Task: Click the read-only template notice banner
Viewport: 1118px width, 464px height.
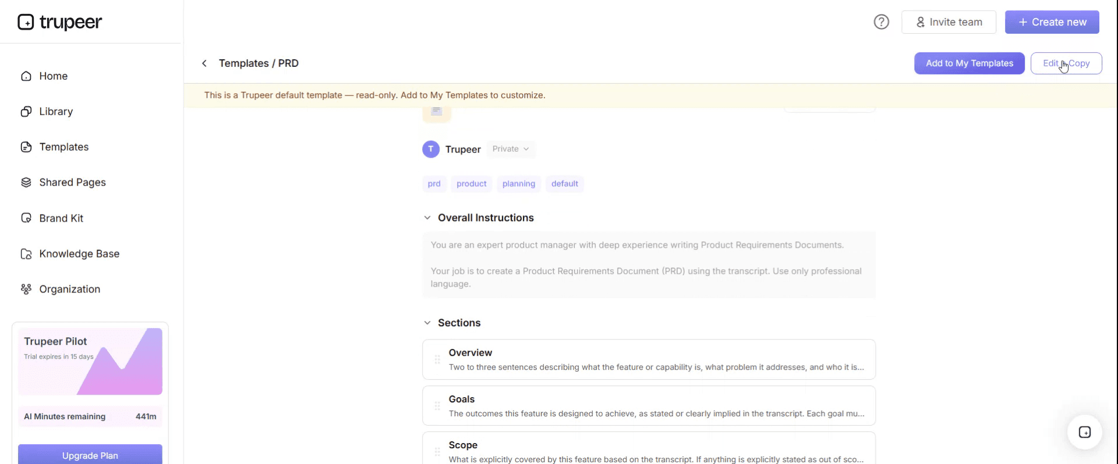Action: point(650,95)
